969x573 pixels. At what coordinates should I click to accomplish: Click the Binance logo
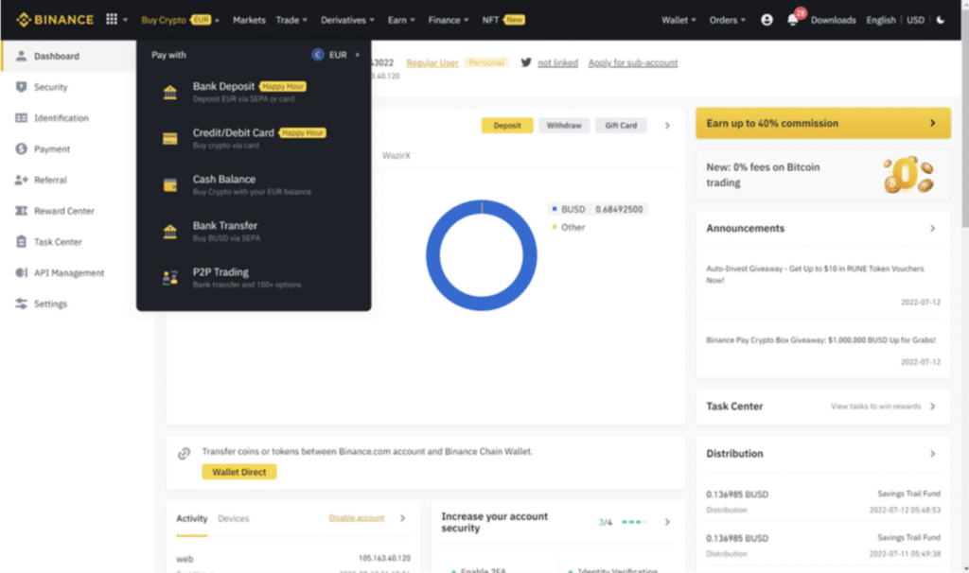pyautogui.click(x=55, y=20)
